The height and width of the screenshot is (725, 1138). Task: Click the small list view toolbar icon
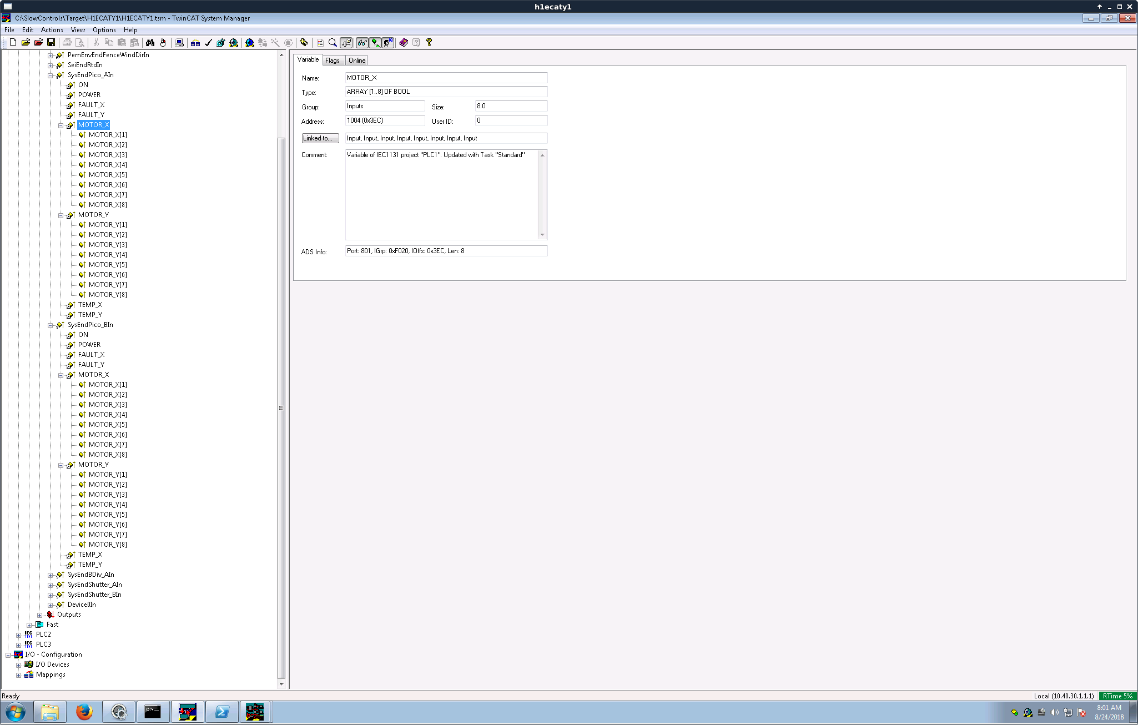coord(320,43)
